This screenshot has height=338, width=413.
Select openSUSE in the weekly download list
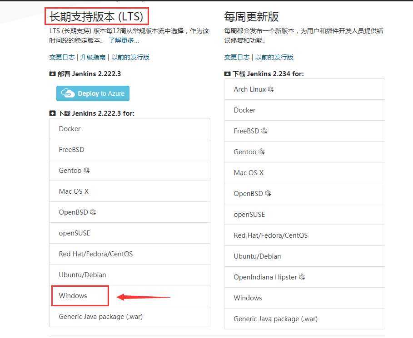304,215
